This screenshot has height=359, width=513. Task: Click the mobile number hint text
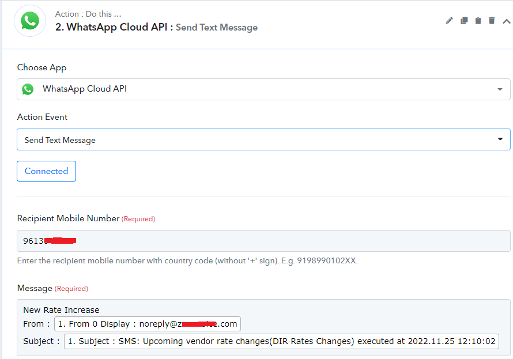187,260
